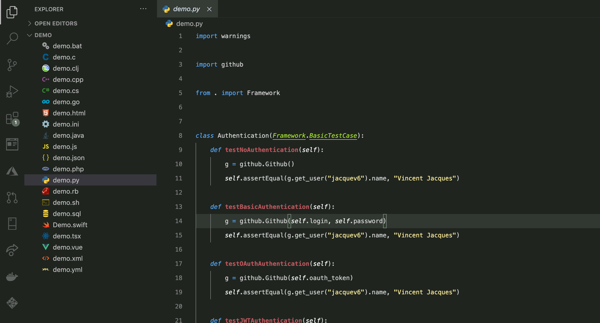
Task: Open the GitHub Pull Requests view
Action: tap(12, 198)
